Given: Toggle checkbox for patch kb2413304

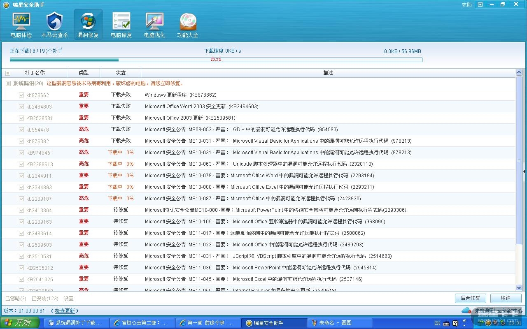Looking at the screenshot, I should pos(21,210).
